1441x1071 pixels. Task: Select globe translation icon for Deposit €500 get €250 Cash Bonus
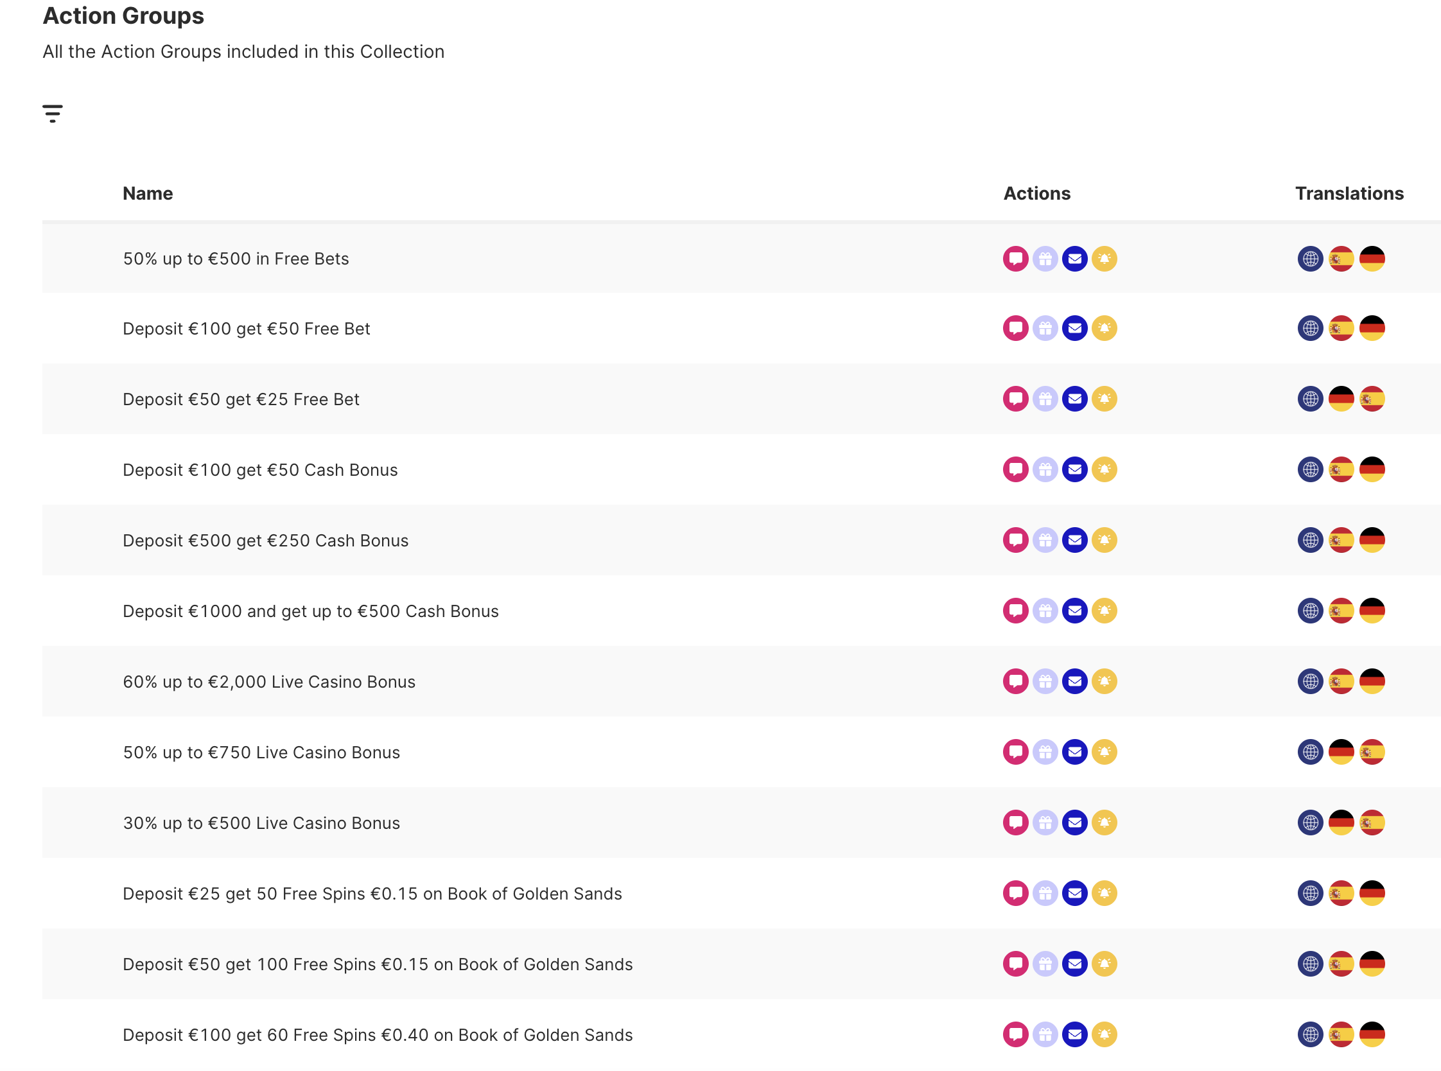(x=1310, y=540)
